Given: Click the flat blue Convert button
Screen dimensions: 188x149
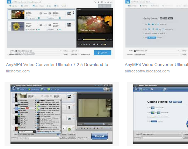Looking at the screenshot, I should click(x=102, y=53).
